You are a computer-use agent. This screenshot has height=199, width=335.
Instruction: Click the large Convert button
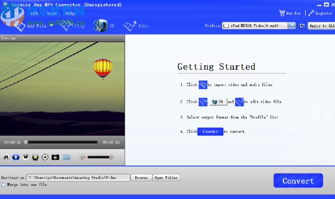[x=298, y=180]
